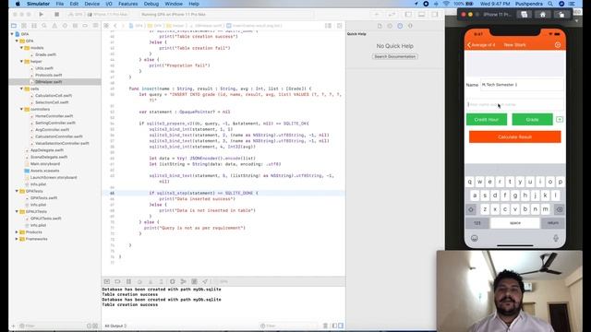Viewport: 591px width, 332px height.
Task: Tap the settings icon in app navigation bar
Action: 558,45
